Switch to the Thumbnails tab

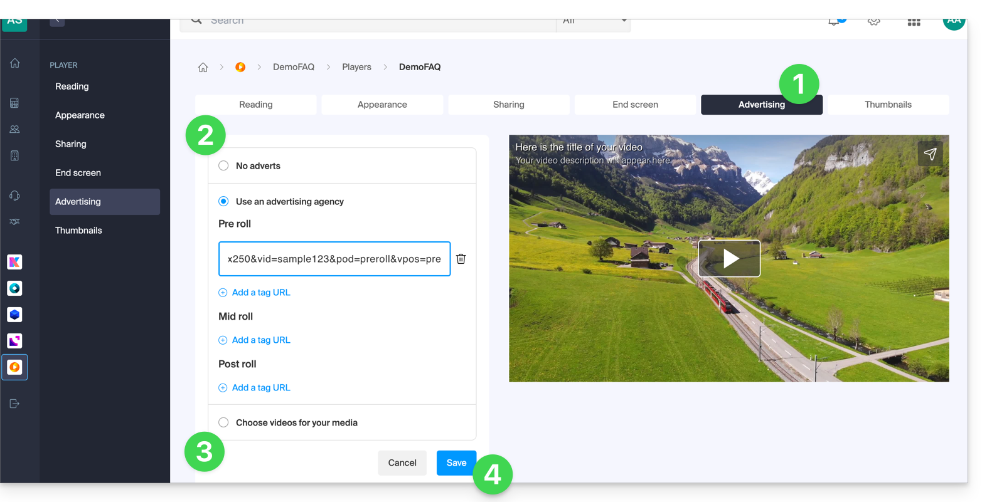point(887,105)
